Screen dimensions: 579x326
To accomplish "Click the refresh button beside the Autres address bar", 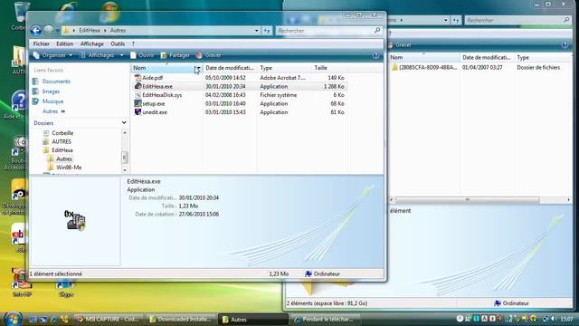I will (267, 31).
